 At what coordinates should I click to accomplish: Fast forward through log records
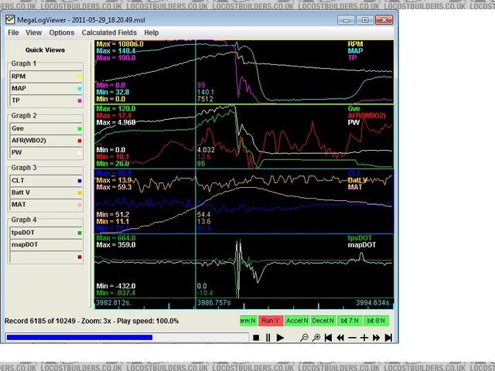[x=376, y=338]
